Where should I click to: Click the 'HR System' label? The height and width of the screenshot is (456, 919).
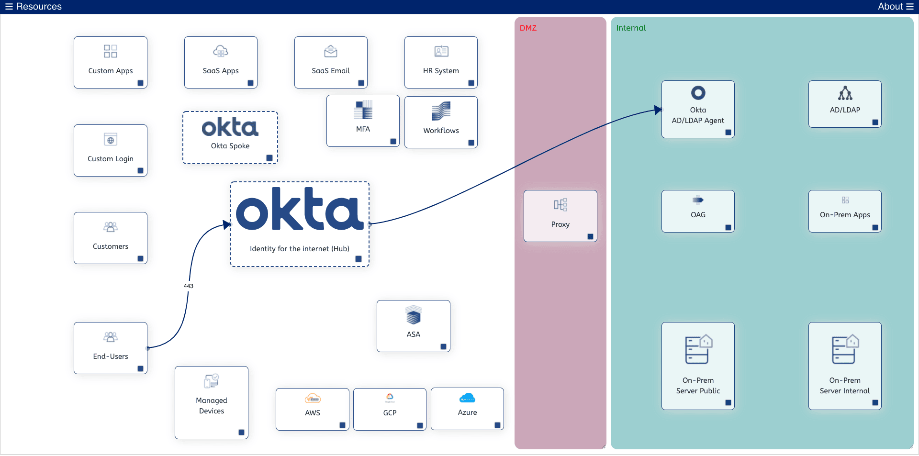(441, 71)
